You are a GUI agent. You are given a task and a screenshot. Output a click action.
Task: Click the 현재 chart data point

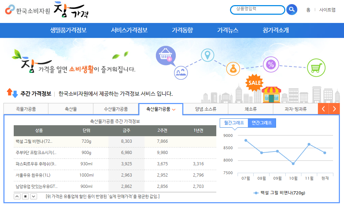325,153
